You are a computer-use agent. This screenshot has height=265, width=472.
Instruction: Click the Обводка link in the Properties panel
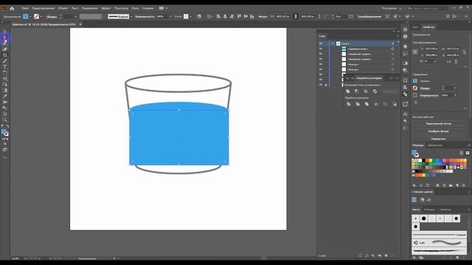pos(425,88)
